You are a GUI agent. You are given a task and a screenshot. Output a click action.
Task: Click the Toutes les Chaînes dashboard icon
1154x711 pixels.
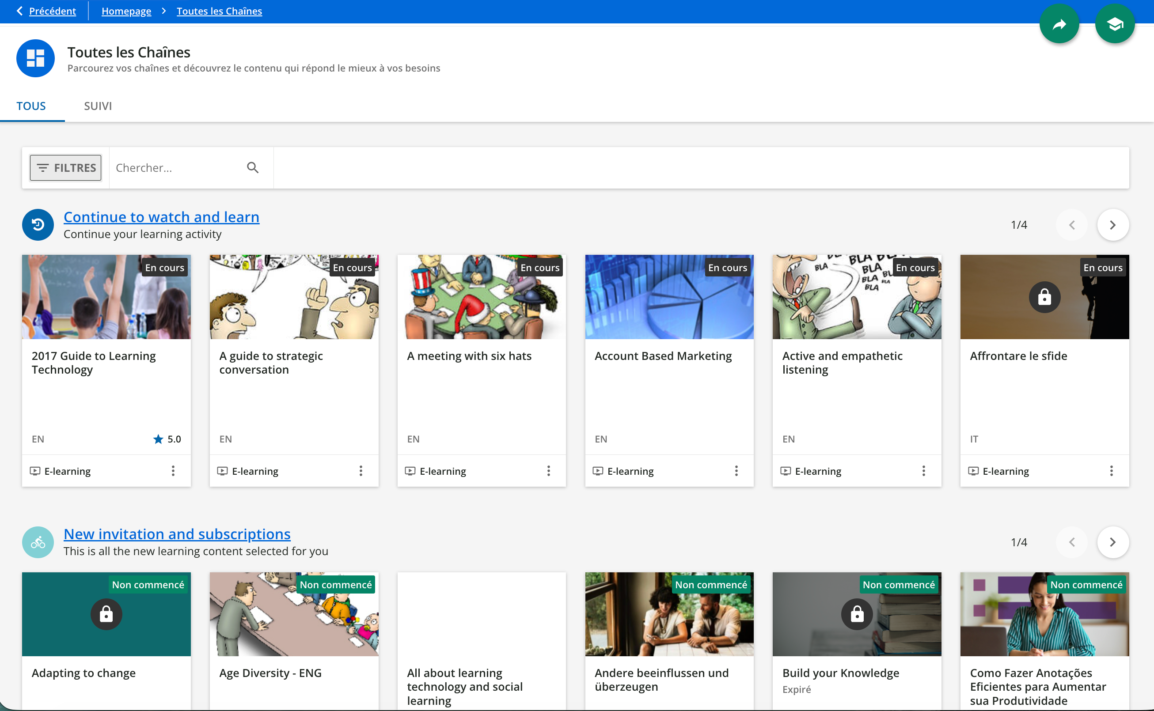[x=35, y=58]
